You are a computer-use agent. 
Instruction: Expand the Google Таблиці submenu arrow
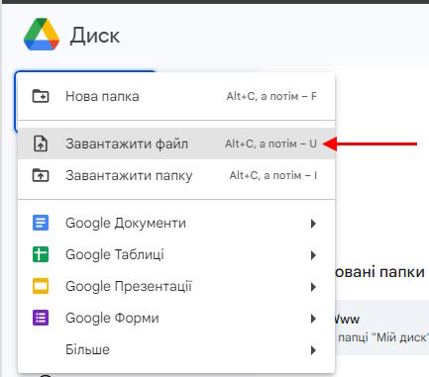(313, 255)
